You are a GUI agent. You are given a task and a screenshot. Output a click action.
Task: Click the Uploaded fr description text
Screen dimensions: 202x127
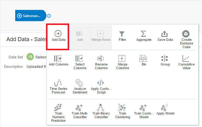(36, 67)
